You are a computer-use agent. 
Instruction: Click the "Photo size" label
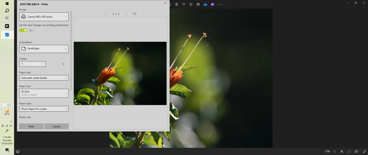click(25, 117)
